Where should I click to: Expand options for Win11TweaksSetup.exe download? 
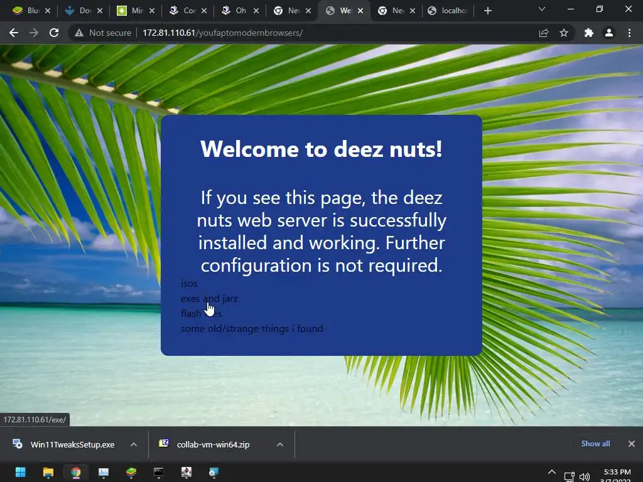click(x=134, y=444)
